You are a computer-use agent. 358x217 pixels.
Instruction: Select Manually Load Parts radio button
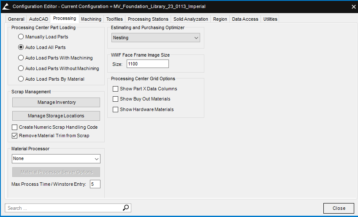point(21,37)
